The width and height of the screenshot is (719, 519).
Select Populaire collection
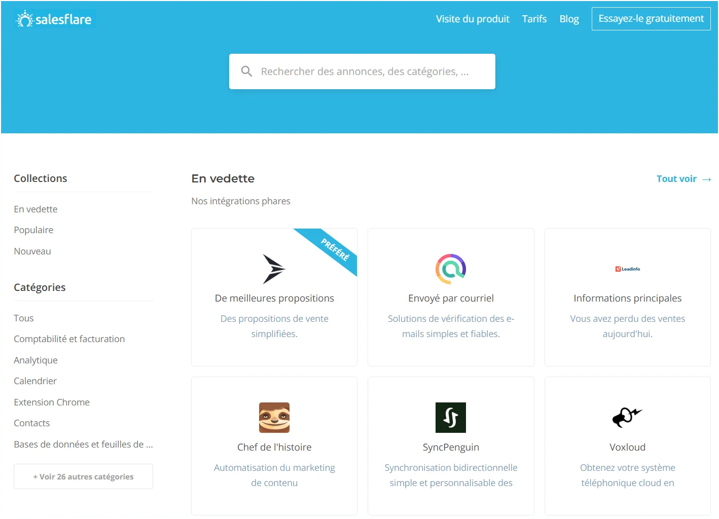[x=33, y=230]
